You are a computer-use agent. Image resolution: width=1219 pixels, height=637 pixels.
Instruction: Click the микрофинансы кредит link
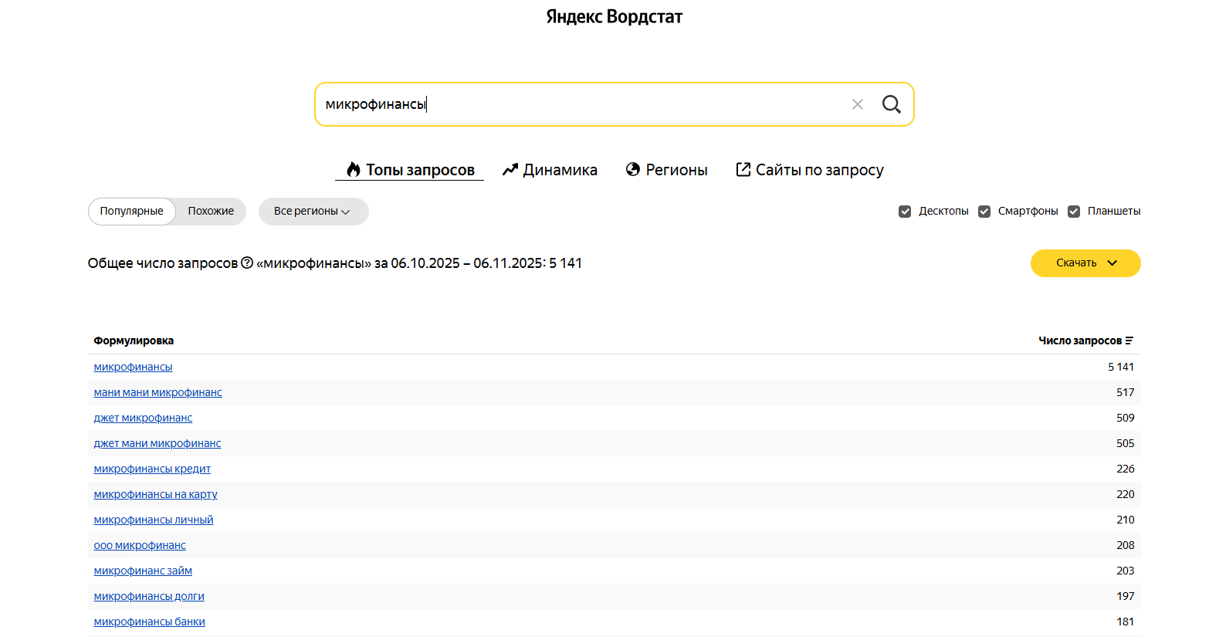[x=152, y=469]
